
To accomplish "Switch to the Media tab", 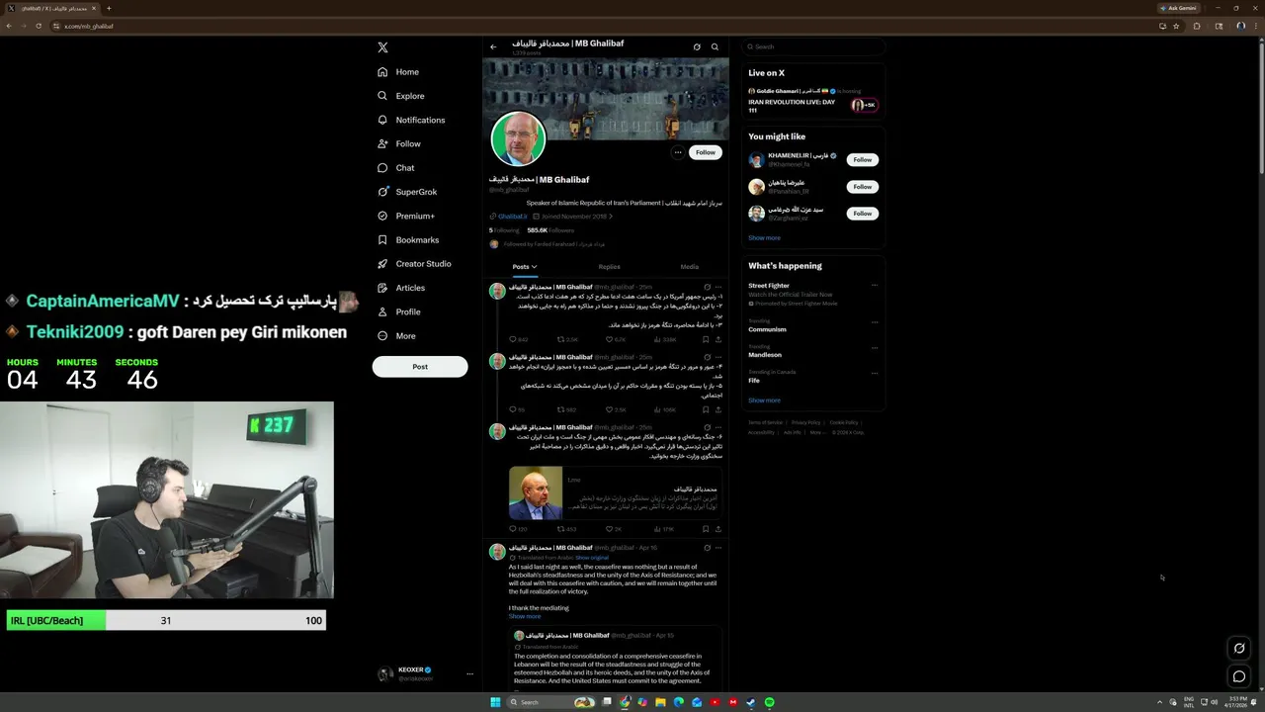I will (689, 267).
